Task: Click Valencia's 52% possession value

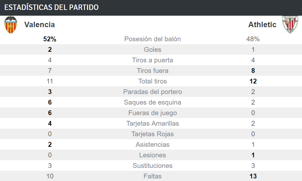Action: click(50, 39)
